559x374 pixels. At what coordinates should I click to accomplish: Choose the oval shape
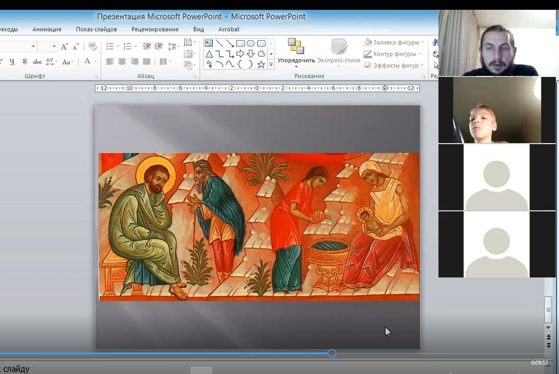pos(251,43)
